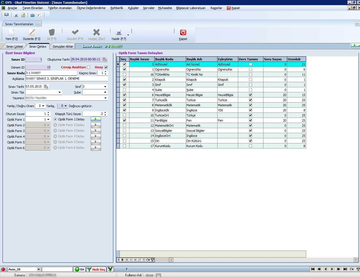Toggle Ders Tanımı checkbox for Din row
Screen dimensions: 360x278
click(x=250, y=141)
